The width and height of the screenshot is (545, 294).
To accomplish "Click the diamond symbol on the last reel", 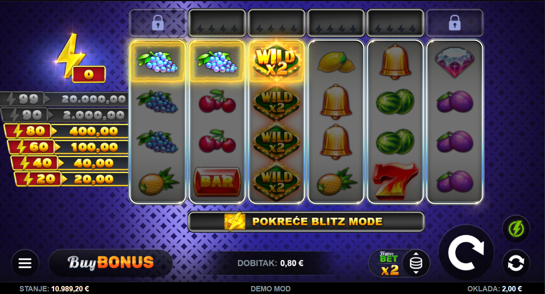I will click(x=454, y=62).
